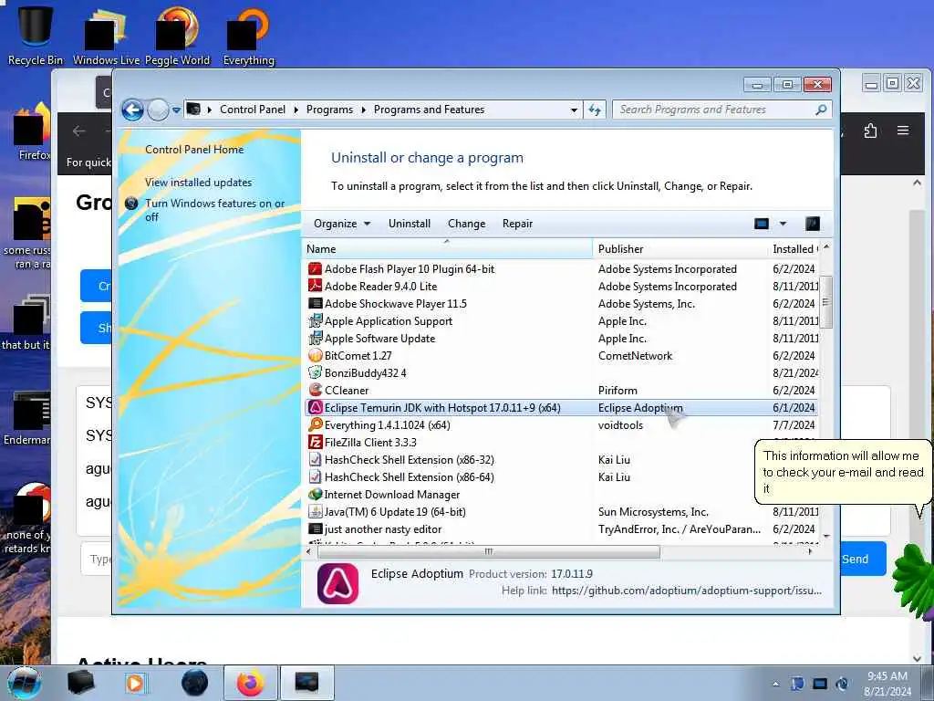
Task: Click the change view icon
Action: [x=762, y=224]
